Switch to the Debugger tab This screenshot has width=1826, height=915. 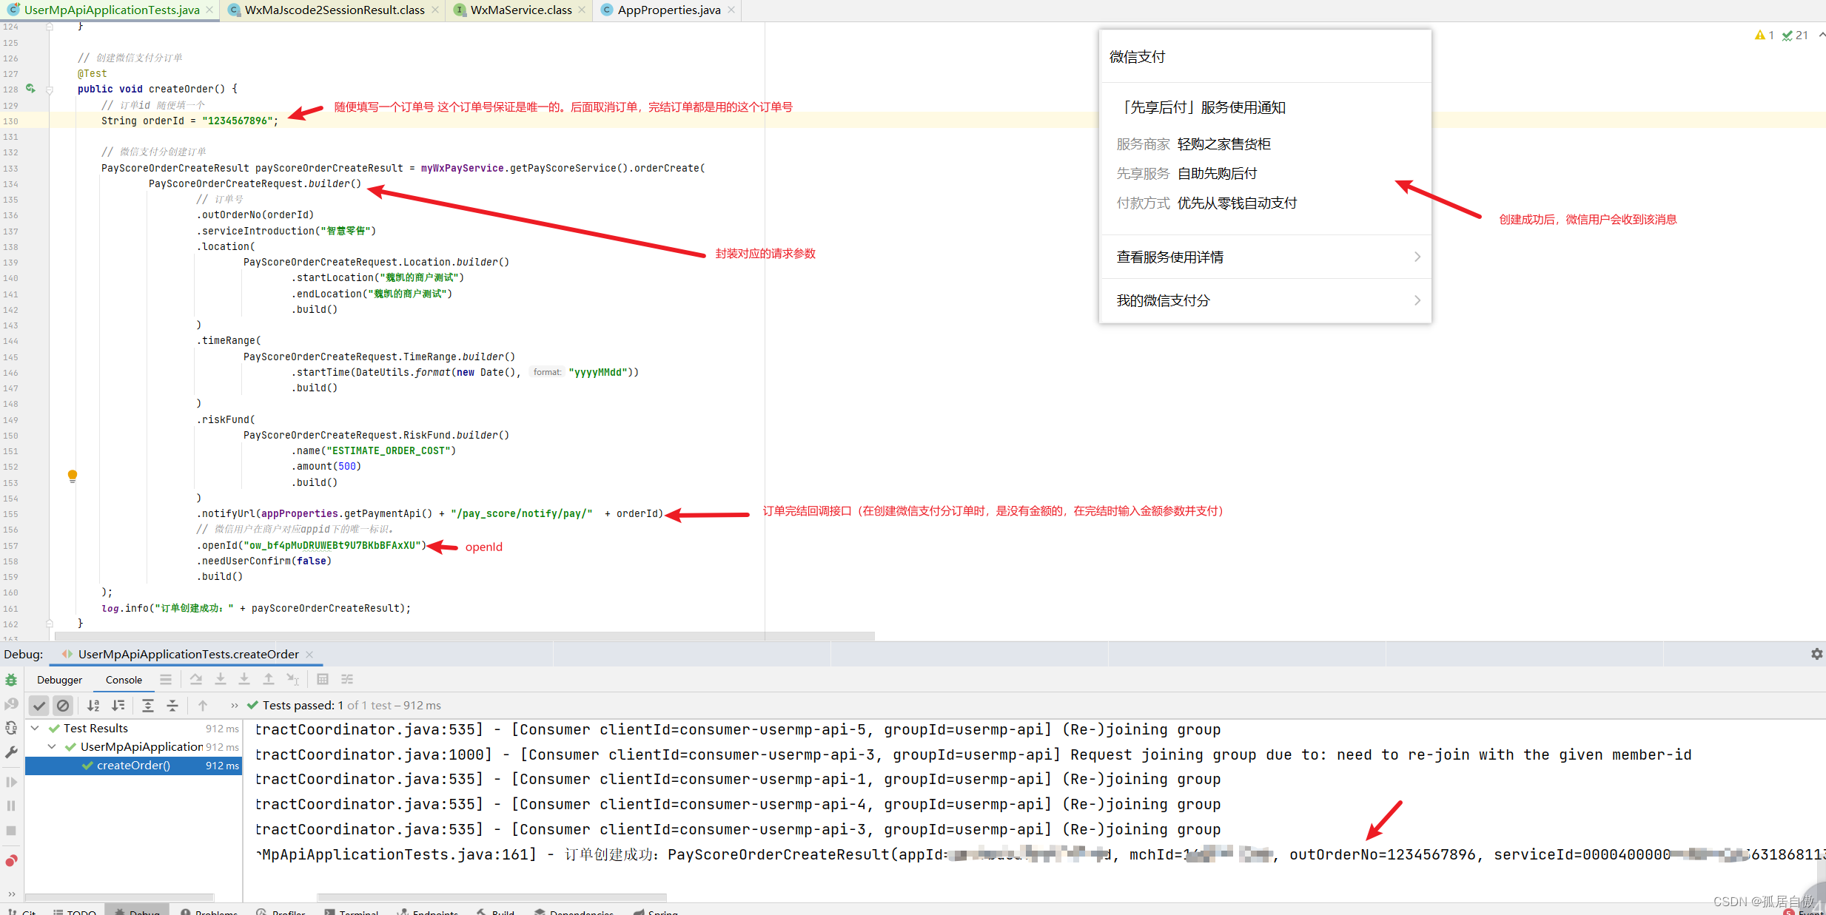click(60, 680)
